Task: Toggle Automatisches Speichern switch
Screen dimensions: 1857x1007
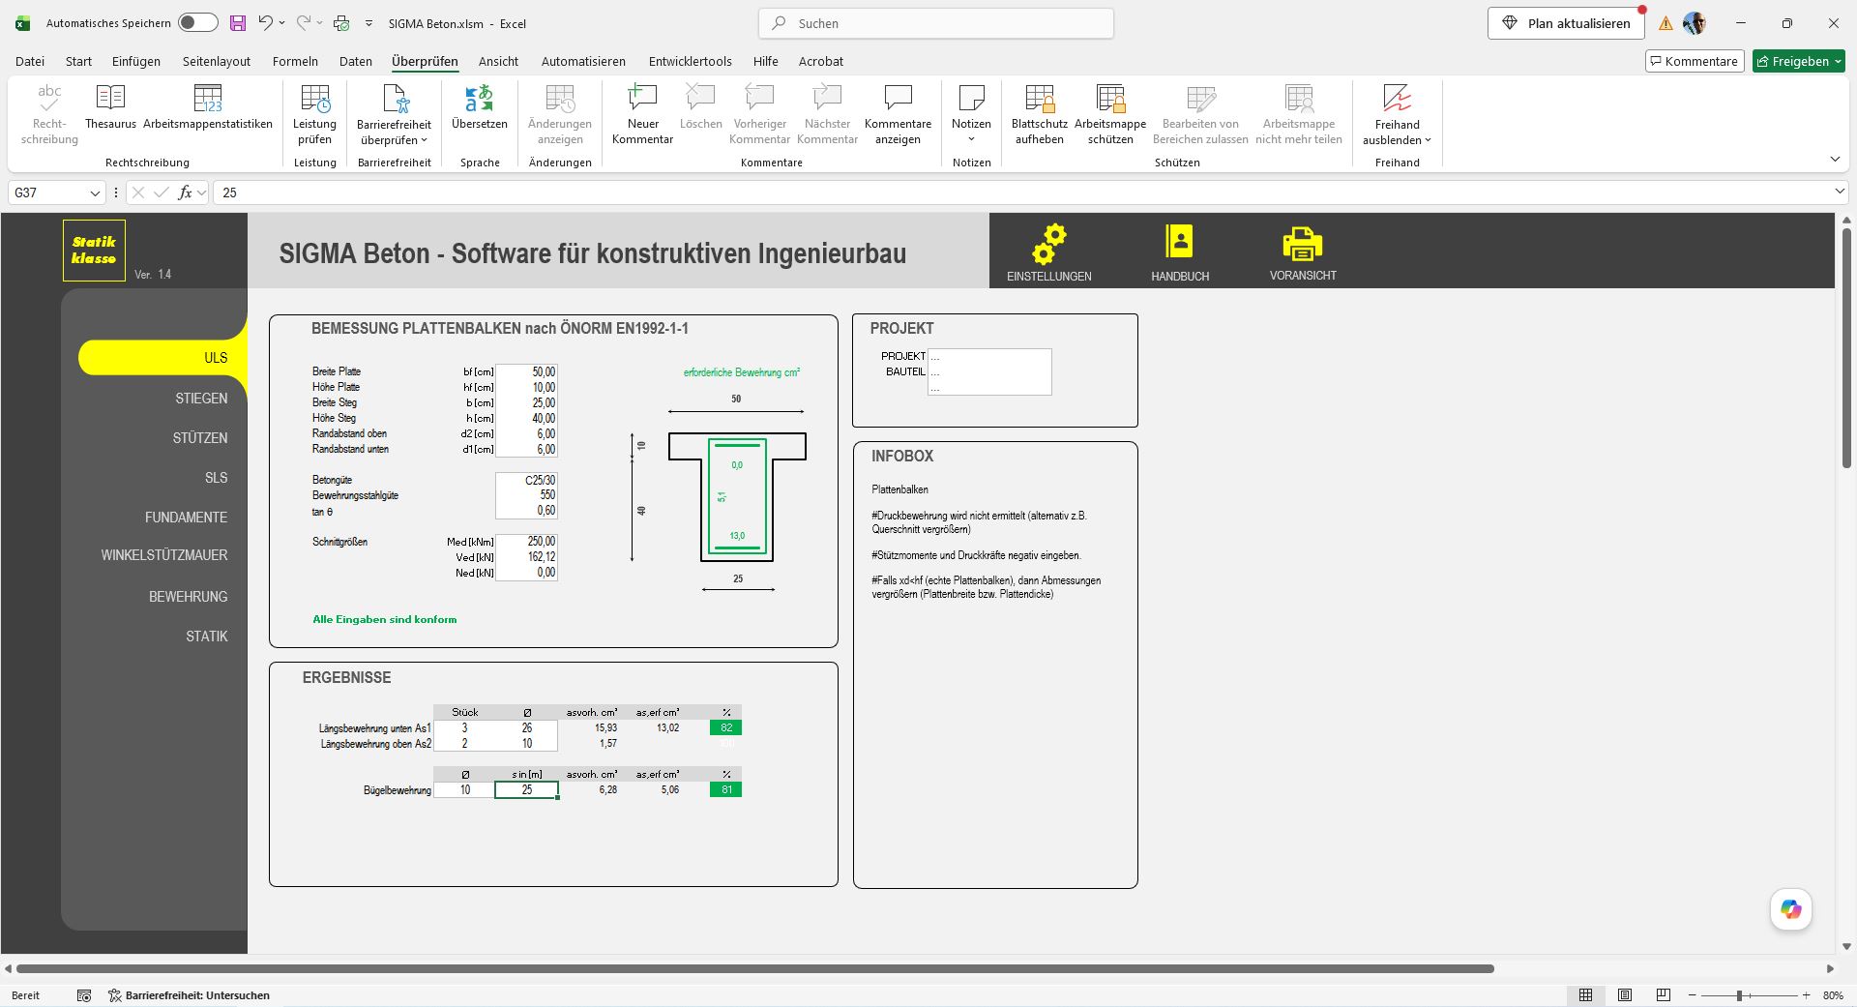Action: 198,23
